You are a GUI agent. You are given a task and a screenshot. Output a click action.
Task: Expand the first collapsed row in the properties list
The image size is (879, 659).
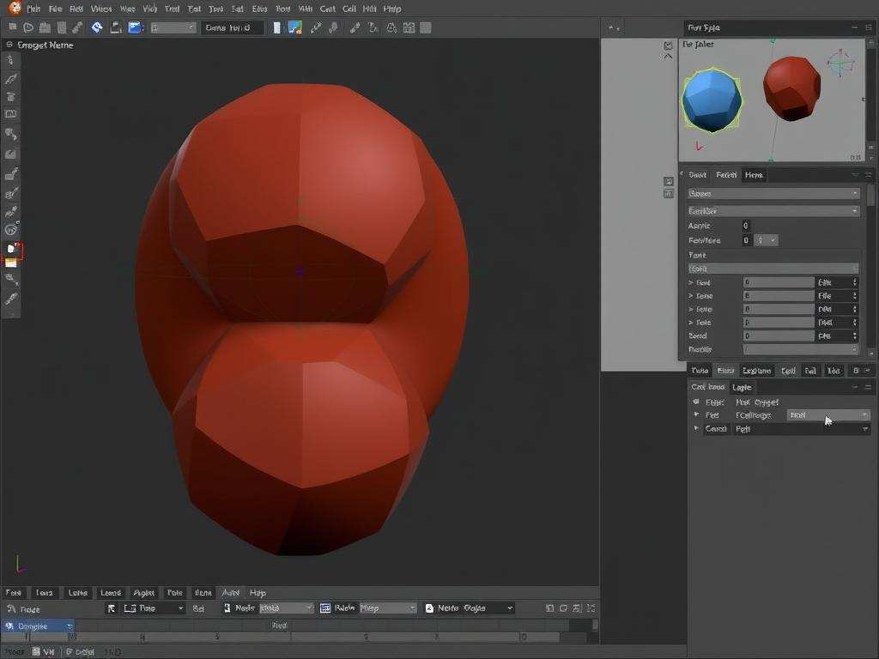(x=692, y=282)
